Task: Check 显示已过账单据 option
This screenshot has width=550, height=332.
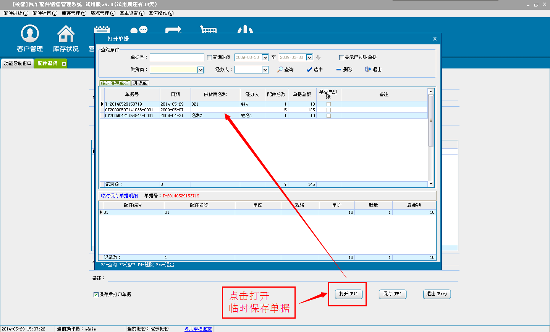Action: pyautogui.click(x=341, y=58)
